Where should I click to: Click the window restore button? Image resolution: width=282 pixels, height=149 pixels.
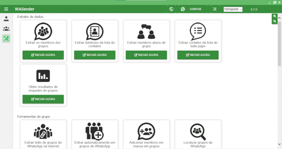point(275,2)
